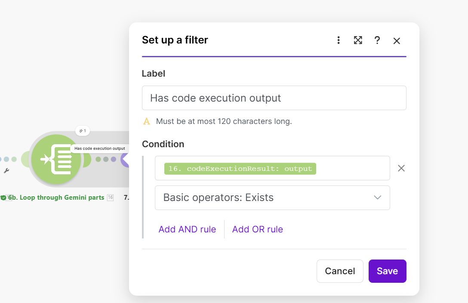Click the Label field with Has code execution output
Screen dimensions: 468x303
(x=274, y=98)
